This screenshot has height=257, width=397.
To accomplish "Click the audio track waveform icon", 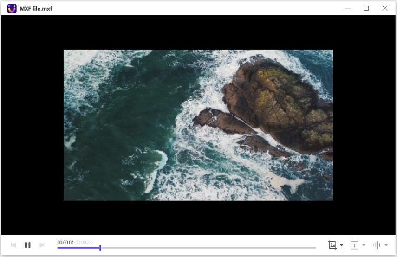I will [x=377, y=245].
